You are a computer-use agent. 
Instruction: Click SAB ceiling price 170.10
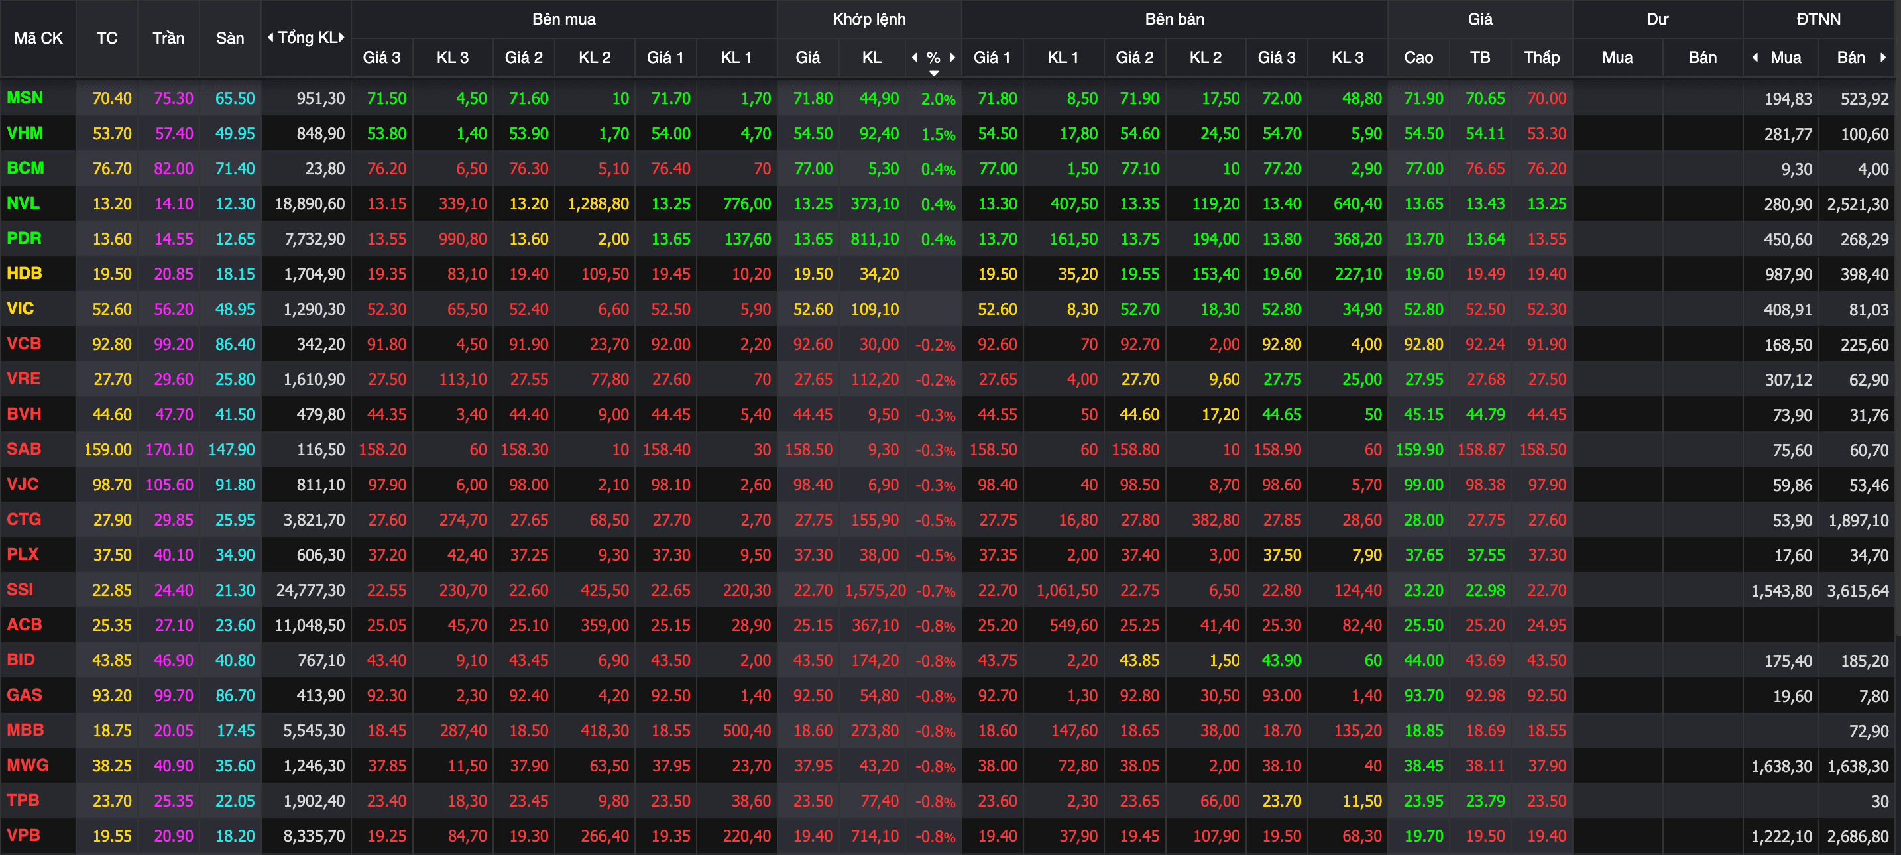[169, 450]
